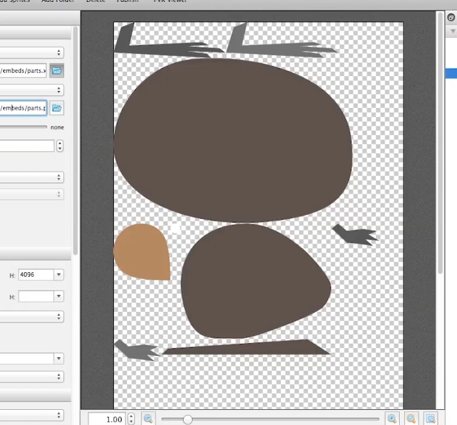Click the plain magnifier zoom-to-100% icon
Screen dimensions: 457x425
tap(411, 419)
